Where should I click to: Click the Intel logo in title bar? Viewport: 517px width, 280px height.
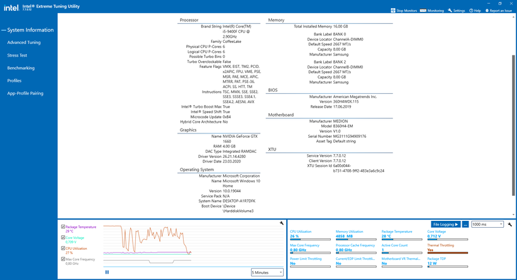[11, 9]
